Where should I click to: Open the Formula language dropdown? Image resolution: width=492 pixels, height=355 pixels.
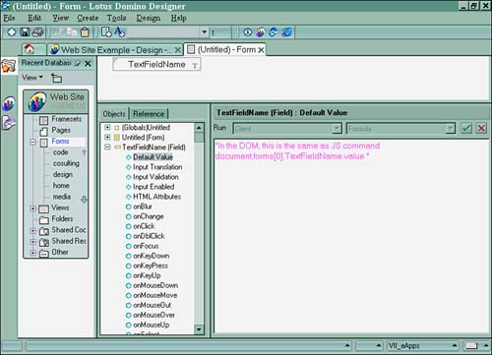[x=451, y=129]
